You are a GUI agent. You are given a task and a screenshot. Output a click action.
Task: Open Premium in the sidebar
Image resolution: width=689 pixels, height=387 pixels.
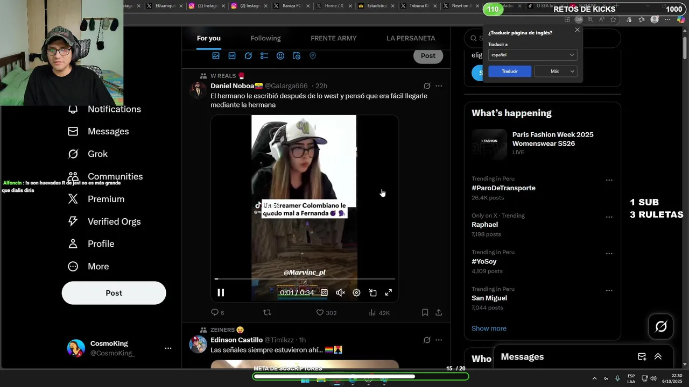tap(96, 199)
